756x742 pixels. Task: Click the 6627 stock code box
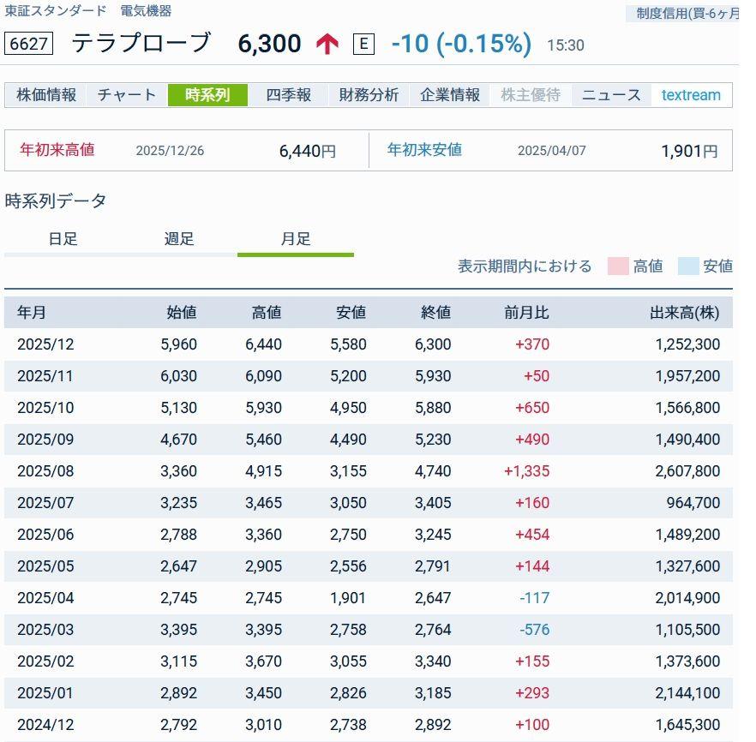point(29,44)
